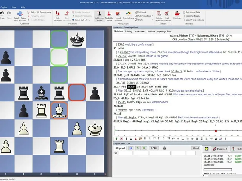The image size is (242, 181).
Task: Click the Disconnect button
Action: click(x=220, y=149)
